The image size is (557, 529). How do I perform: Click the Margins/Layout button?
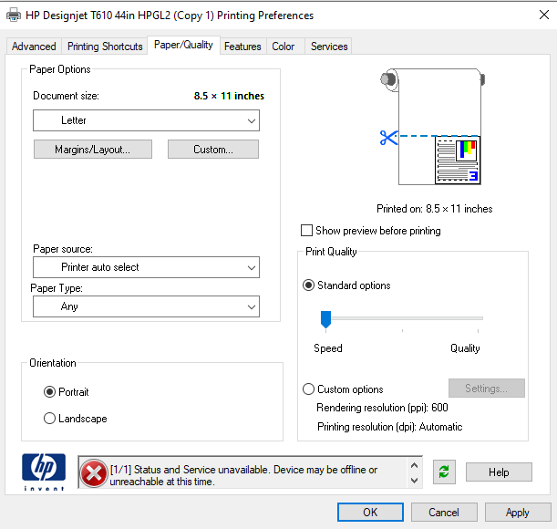93,150
